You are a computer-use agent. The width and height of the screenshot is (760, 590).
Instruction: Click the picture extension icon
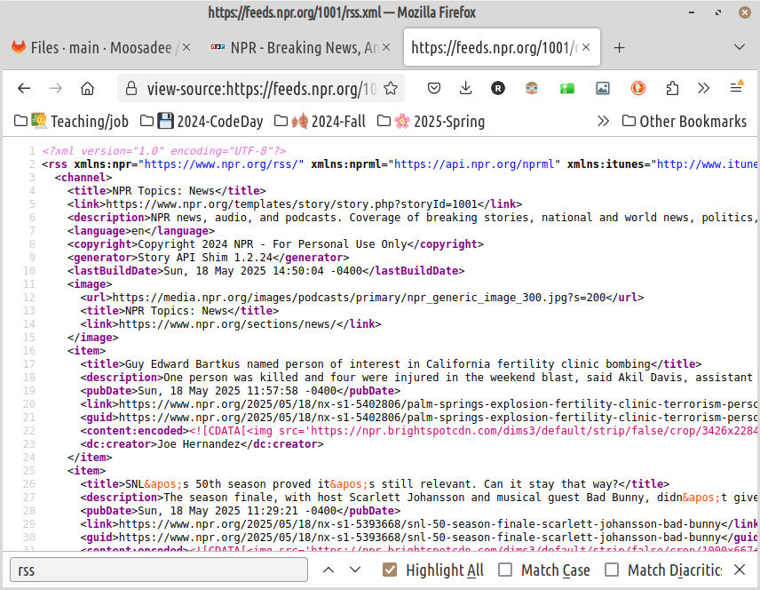(603, 88)
